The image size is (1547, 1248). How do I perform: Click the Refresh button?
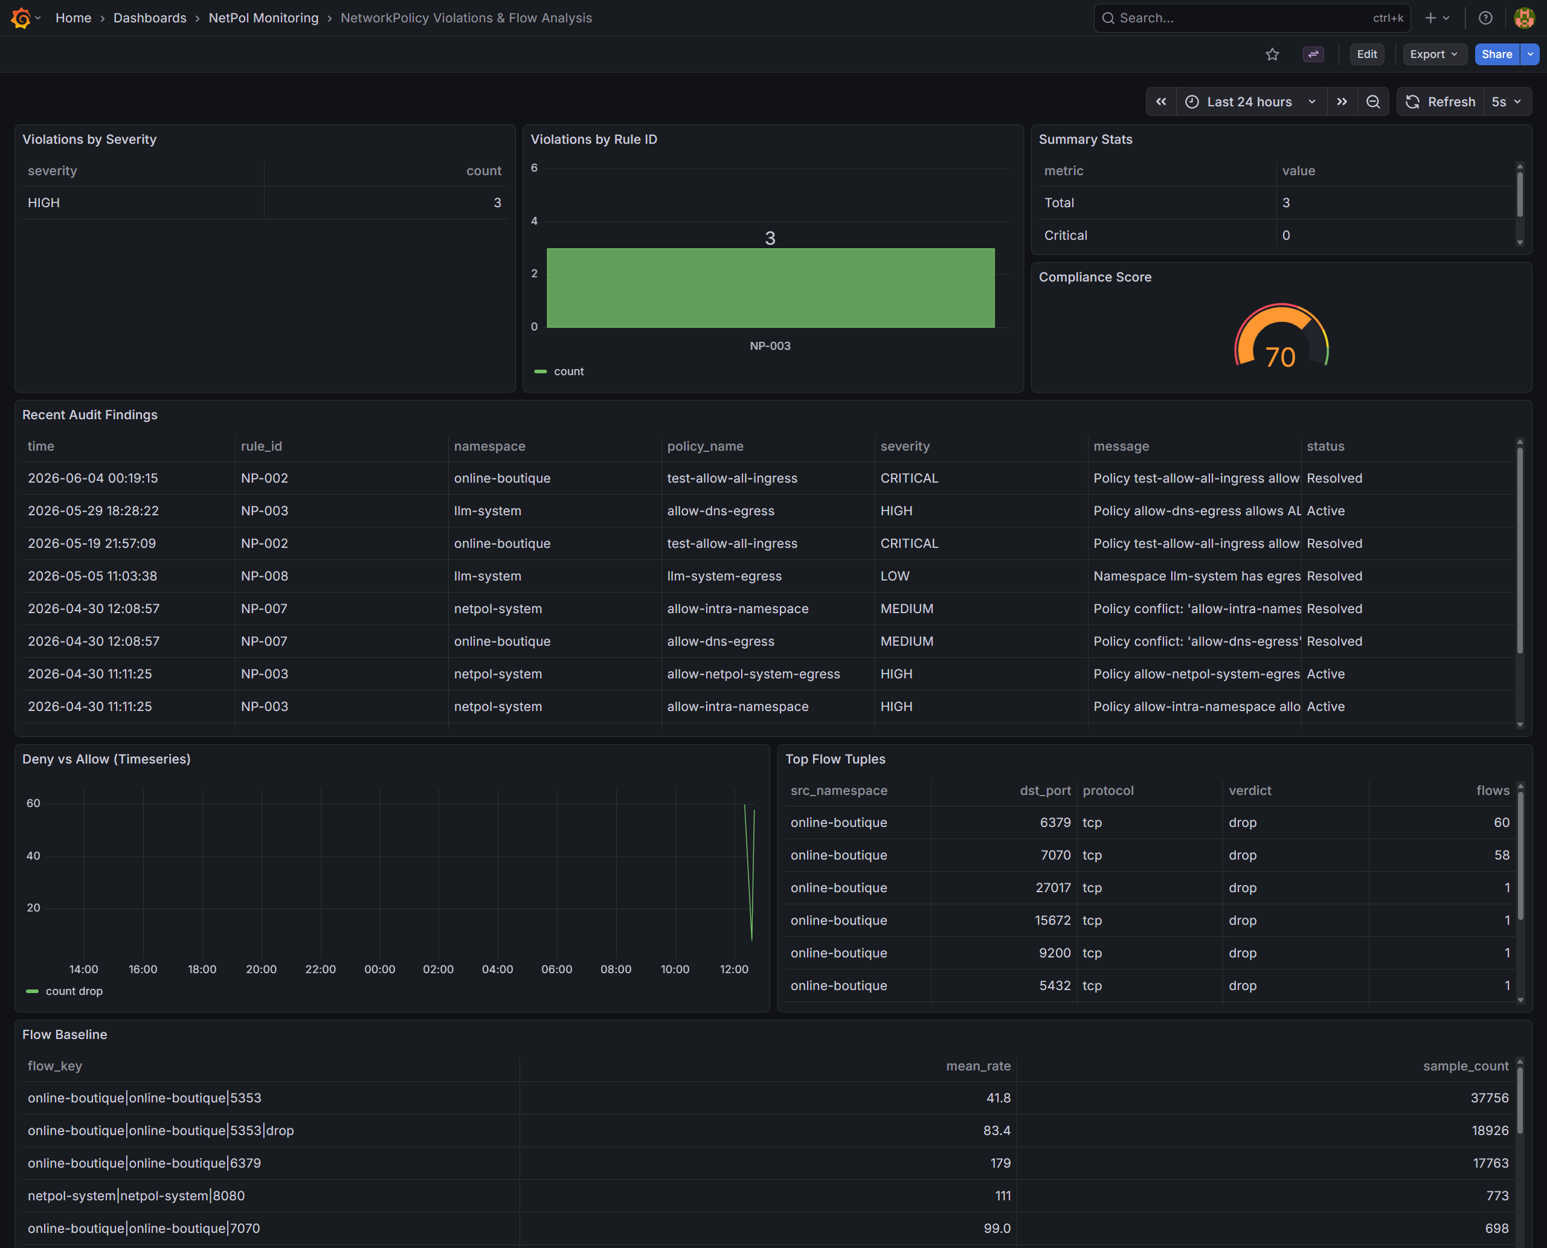pos(1441,102)
